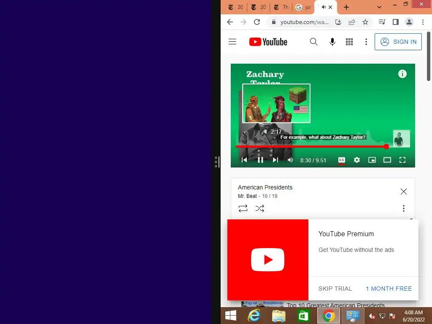Screen dimensions: 432x324
Task: Skip to the next video
Action: click(275, 160)
